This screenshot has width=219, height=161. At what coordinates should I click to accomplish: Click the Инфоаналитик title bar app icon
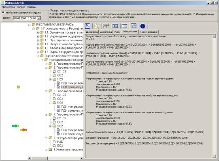pyautogui.click(x=3, y=2)
